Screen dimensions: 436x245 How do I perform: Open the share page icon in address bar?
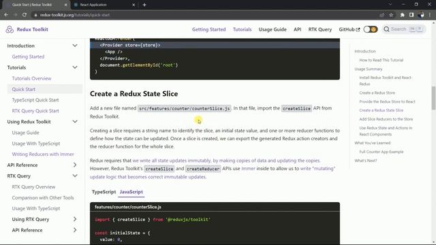point(381,15)
